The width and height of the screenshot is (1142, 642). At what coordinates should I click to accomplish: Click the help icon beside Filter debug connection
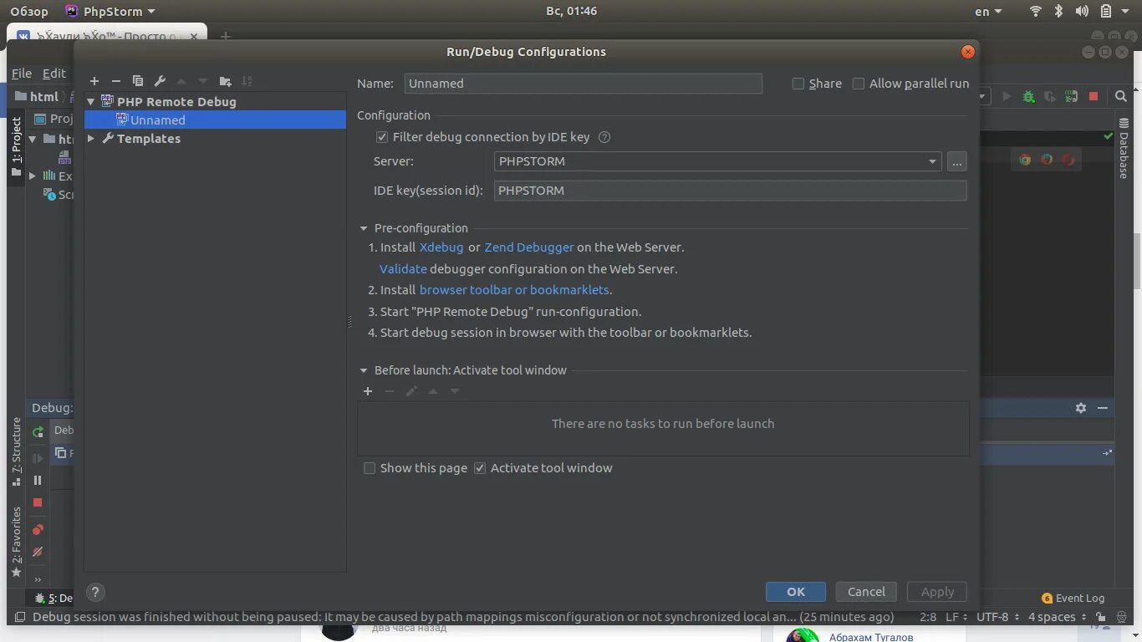[604, 137]
